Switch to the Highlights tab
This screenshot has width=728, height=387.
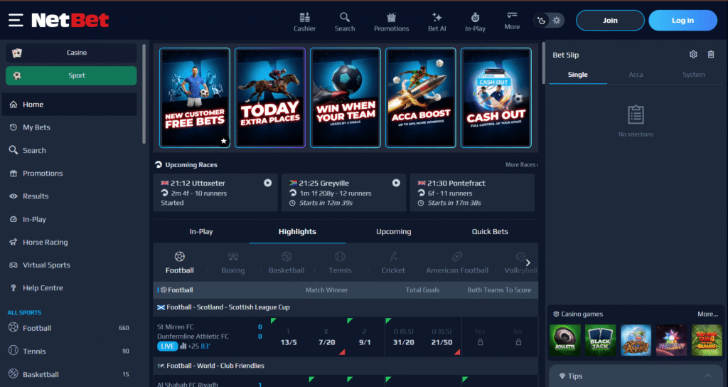[297, 231]
